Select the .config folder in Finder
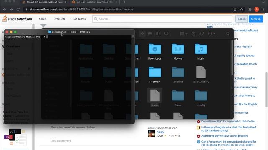The image size is (268, 150). click(x=201, y=98)
